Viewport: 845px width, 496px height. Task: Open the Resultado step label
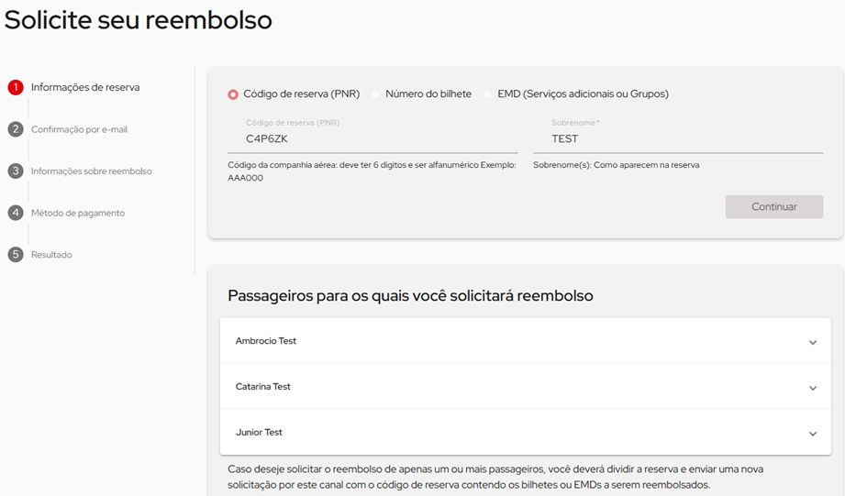coord(51,255)
